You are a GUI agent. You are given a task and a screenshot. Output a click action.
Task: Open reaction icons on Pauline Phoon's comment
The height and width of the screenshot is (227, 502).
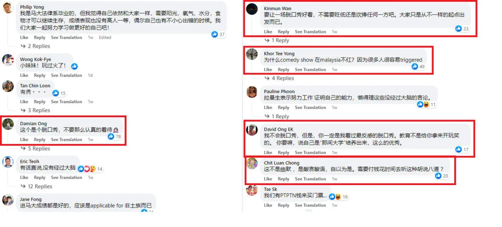pyautogui.click(x=423, y=104)
